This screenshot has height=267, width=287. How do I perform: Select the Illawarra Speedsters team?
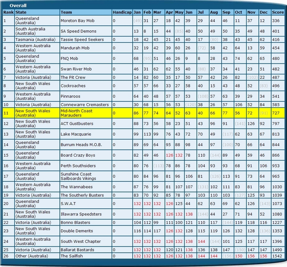coord(81,214)
